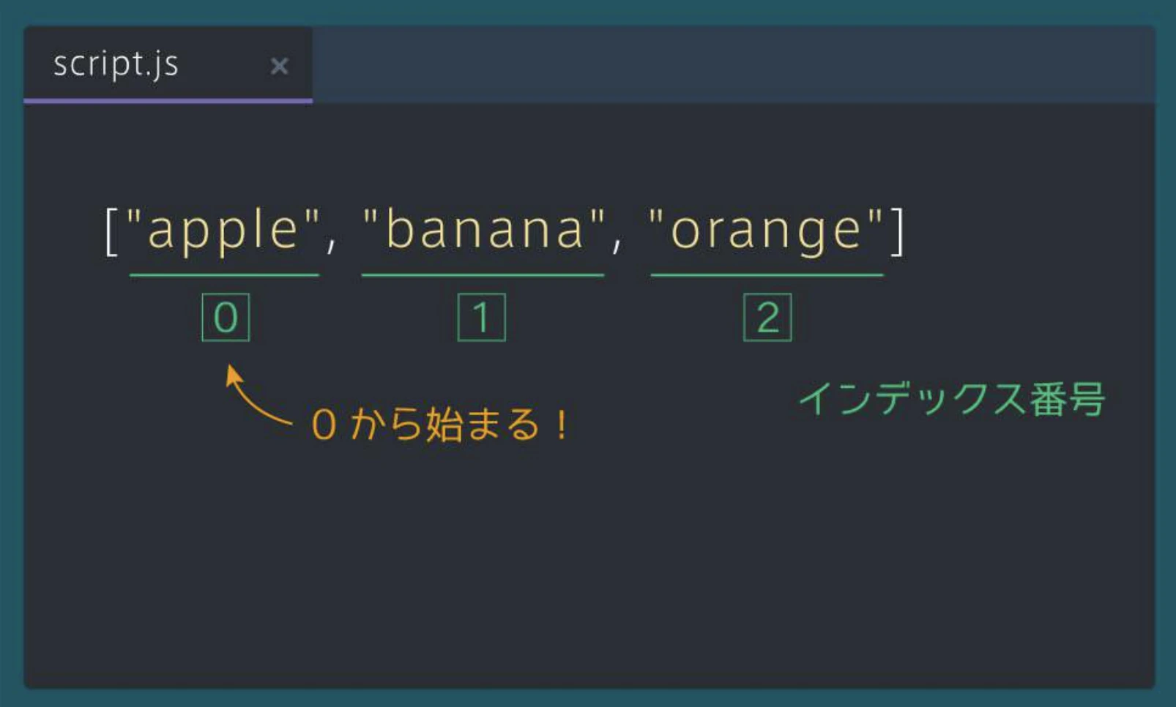Click the closing square bracket
Viewport: 1176px width, 707px height.
pyautogui.click(x=898, y=231)
